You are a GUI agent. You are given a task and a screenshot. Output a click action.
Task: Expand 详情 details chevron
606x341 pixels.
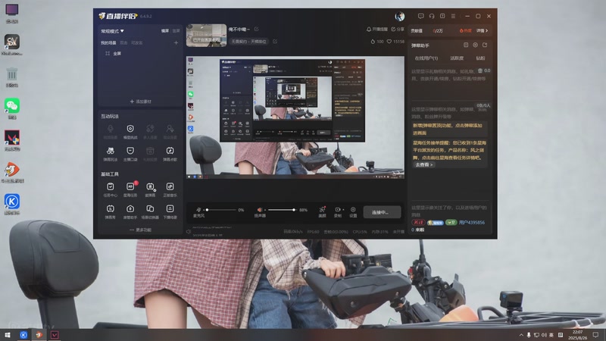(x=482, y=30)
